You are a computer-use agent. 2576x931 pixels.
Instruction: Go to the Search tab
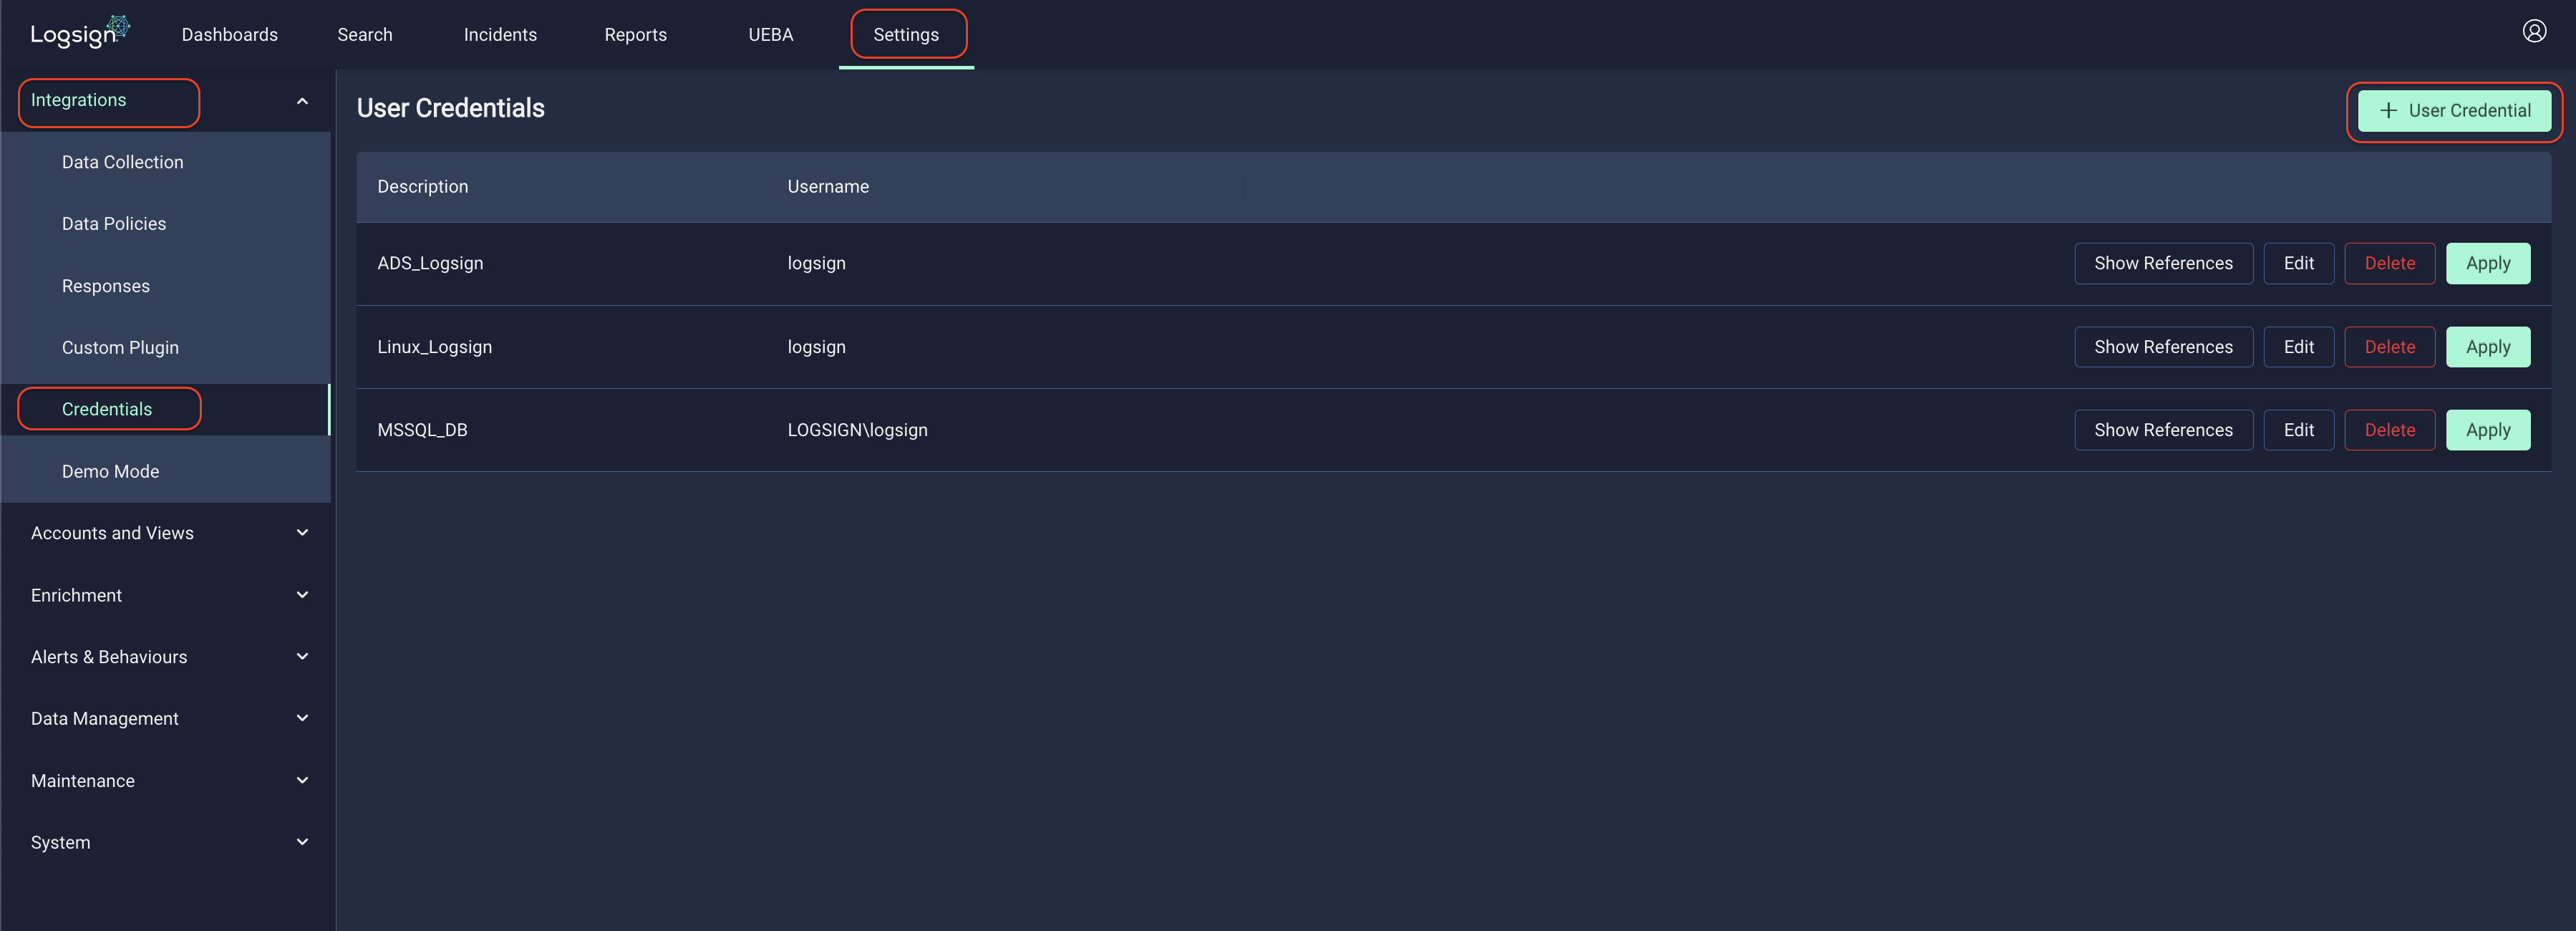pos(365,35)
